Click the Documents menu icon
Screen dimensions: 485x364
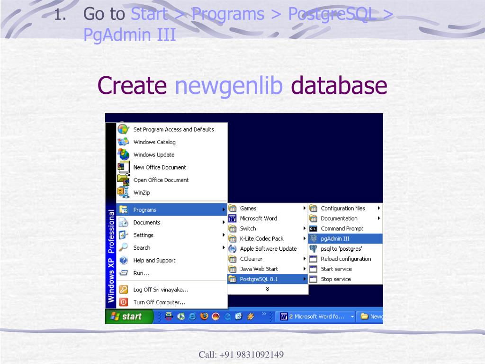124,223
